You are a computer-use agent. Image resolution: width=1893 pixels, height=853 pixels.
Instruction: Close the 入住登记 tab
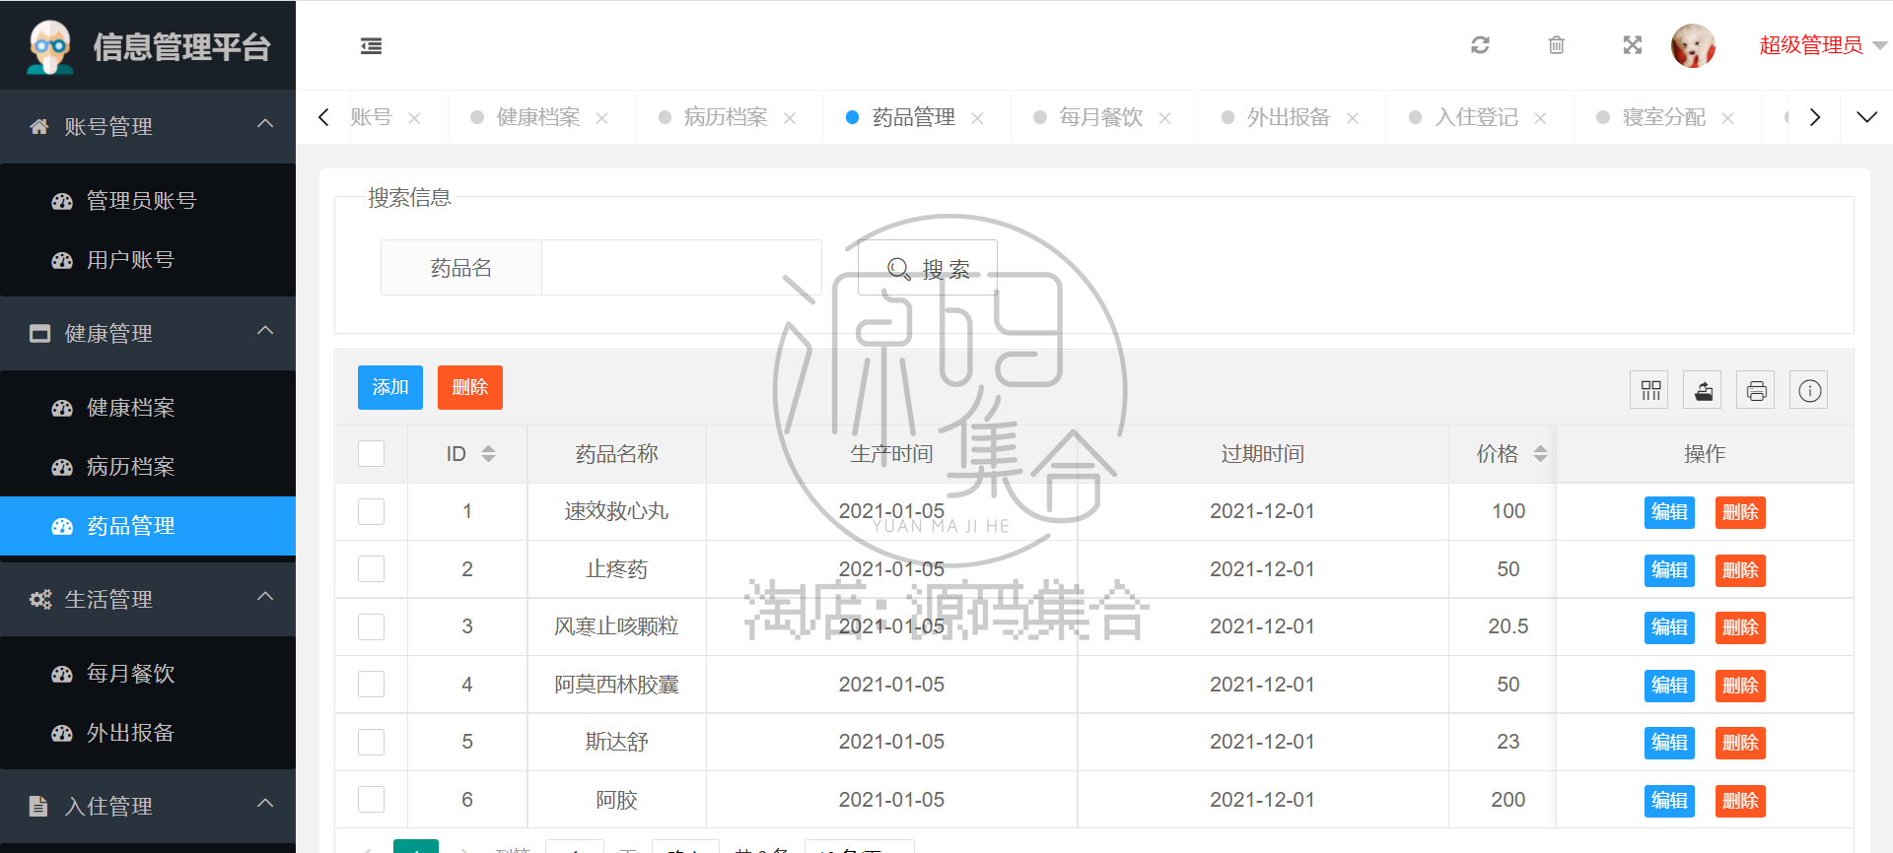click(1540, 118)
